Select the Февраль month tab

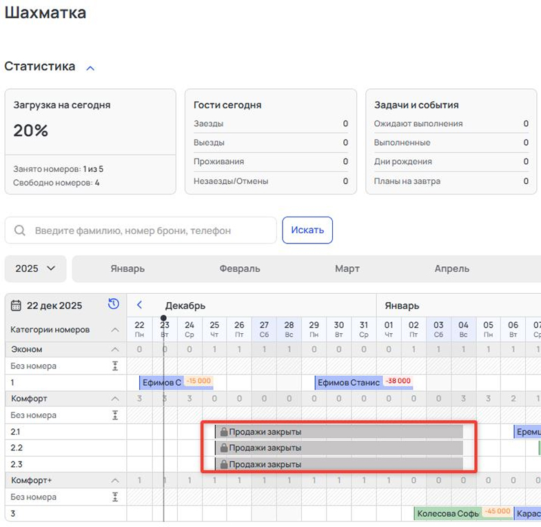click(240, 268)
